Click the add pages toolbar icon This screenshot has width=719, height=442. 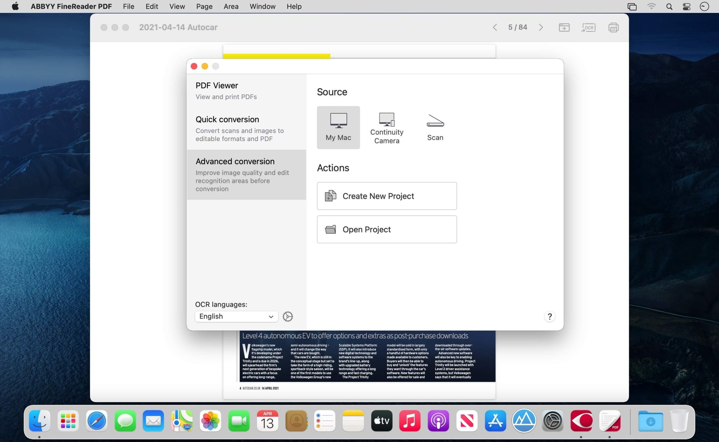tap(564, 27)
